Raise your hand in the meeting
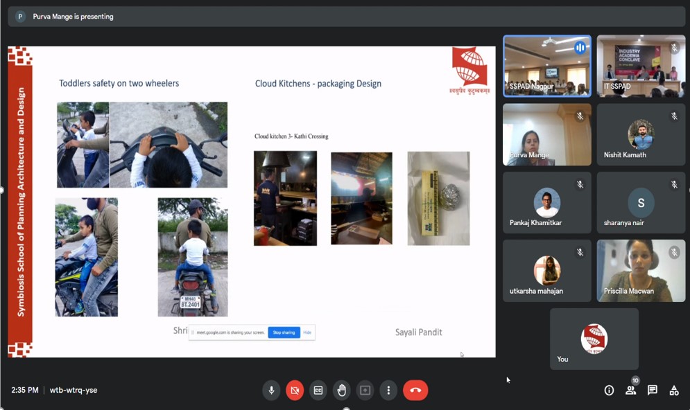 (x=342, y=391)
